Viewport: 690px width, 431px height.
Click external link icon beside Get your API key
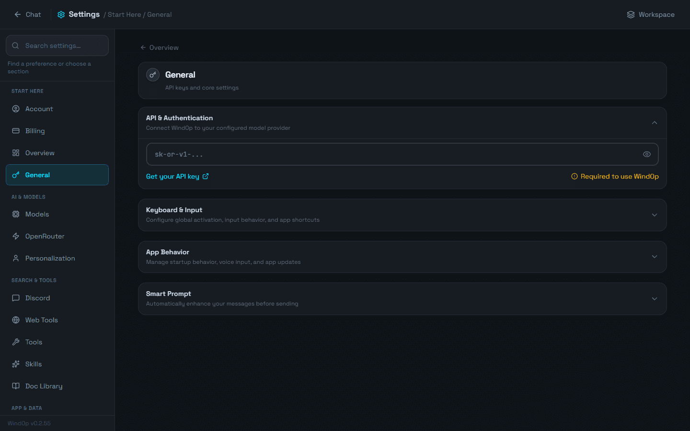pyautogui.click(x=206, y=176)
